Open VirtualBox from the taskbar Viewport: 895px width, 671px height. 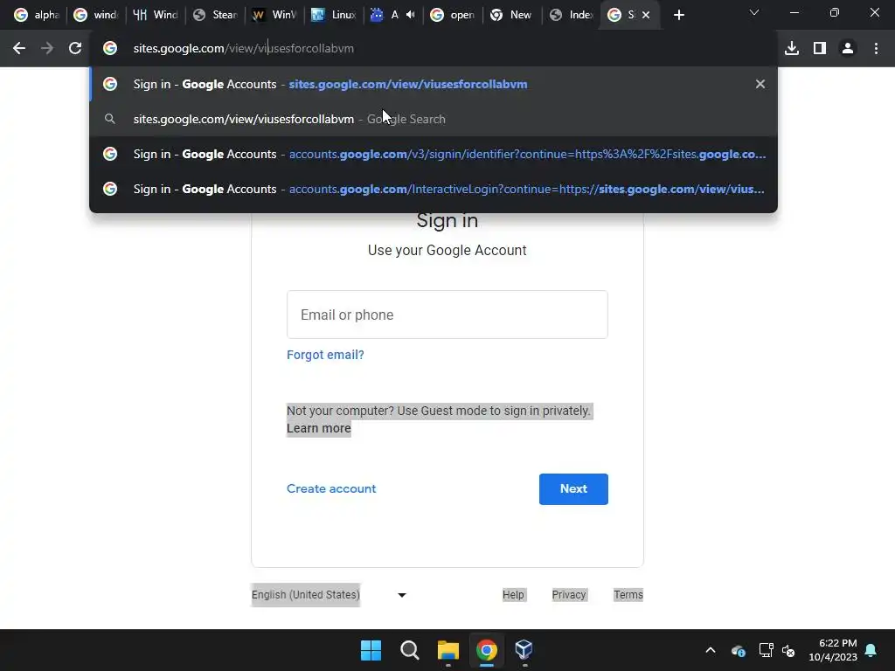(x=524, y=650)
